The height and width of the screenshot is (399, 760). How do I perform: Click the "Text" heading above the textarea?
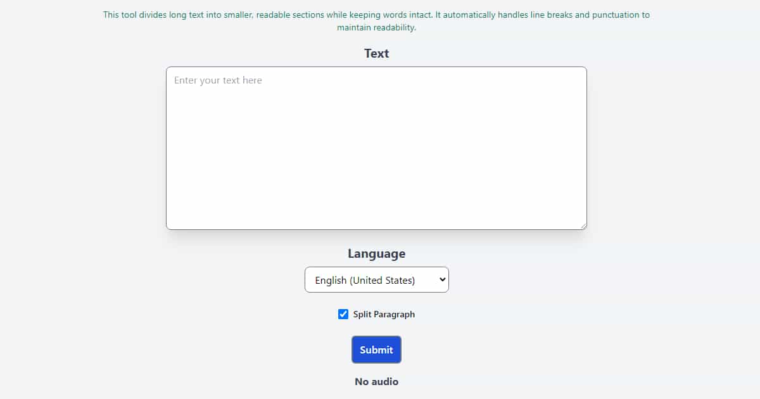[376, 53]
